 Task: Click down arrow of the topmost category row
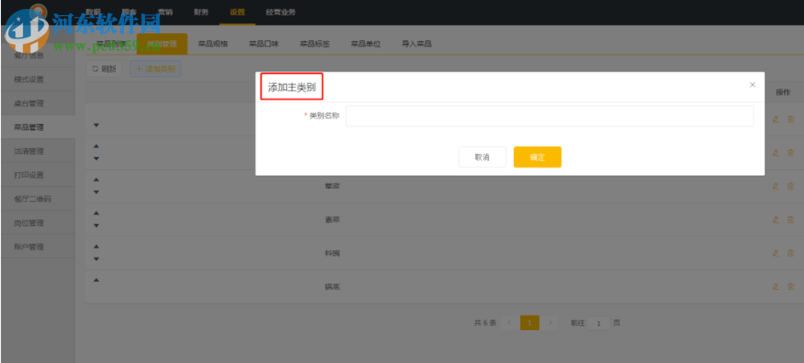click(x=96, y=125)
